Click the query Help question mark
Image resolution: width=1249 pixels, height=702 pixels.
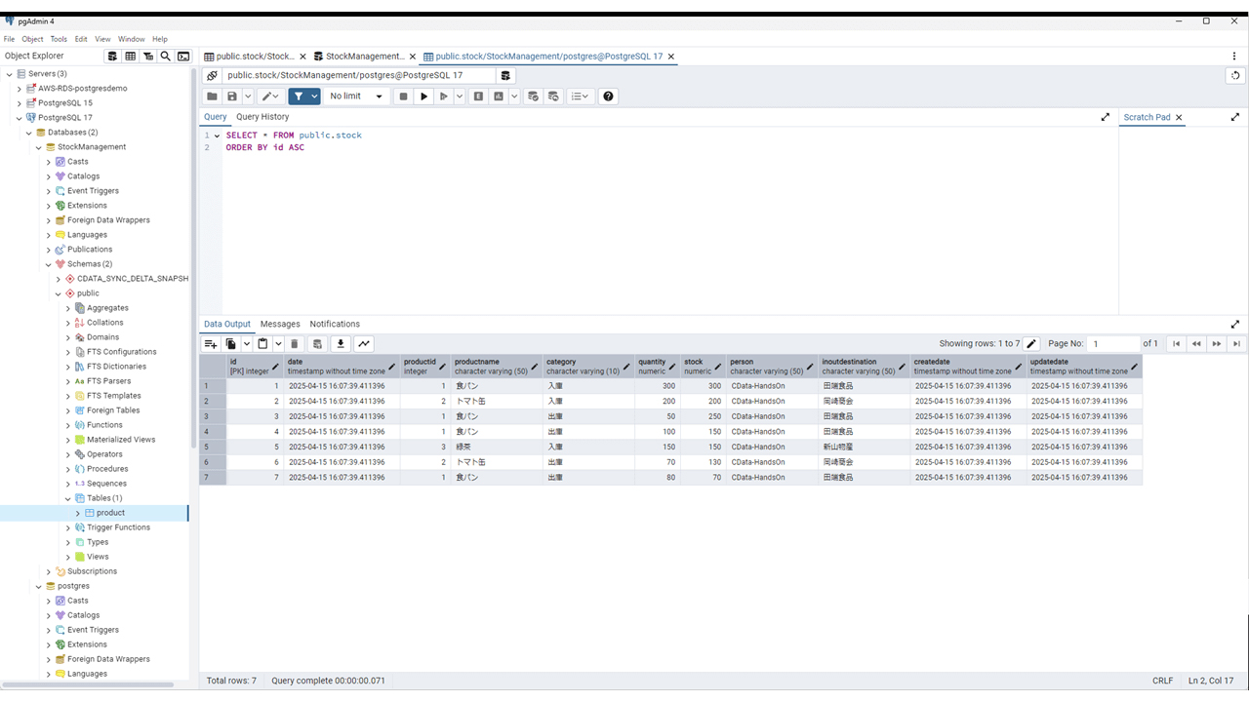click(609, 97)
